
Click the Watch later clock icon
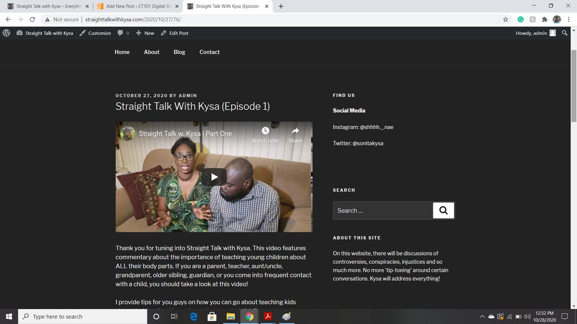265,131
